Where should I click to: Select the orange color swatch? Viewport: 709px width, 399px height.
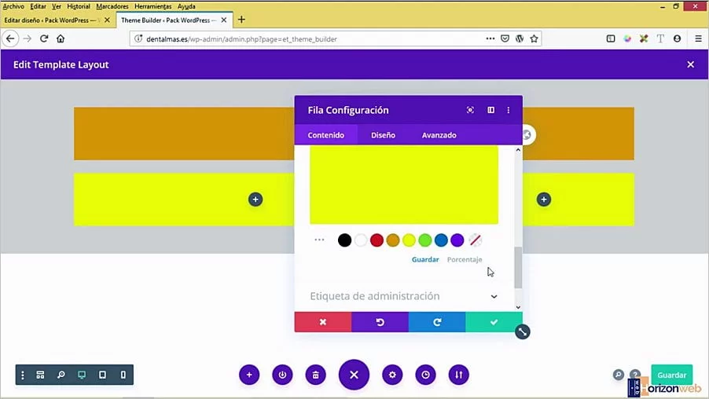point(393,240)
